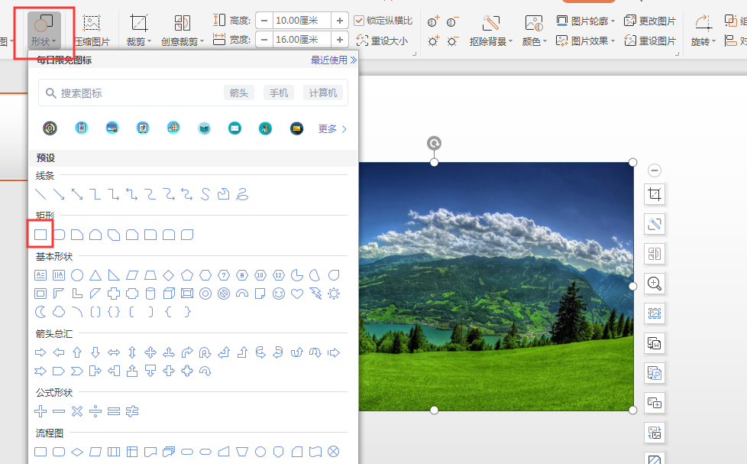Open the 颜色 color dropdown
The height and width of the screenshot is (464, 747).
pos(534,31)
